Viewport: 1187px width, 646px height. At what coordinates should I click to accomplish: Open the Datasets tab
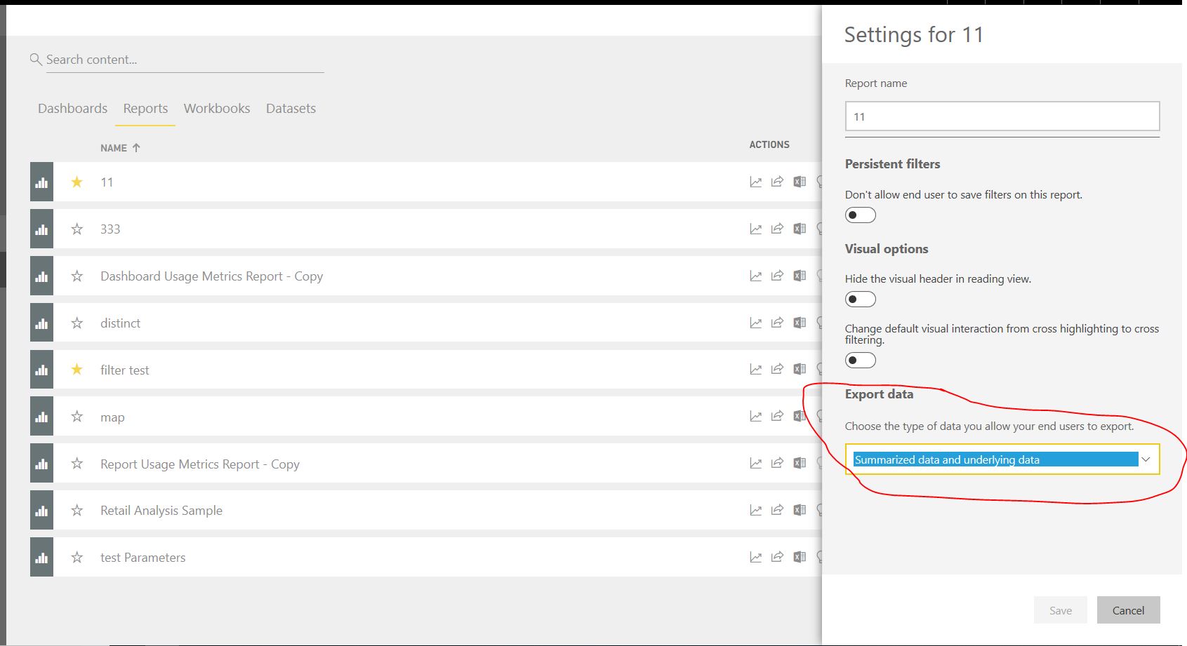coord(291,109)
